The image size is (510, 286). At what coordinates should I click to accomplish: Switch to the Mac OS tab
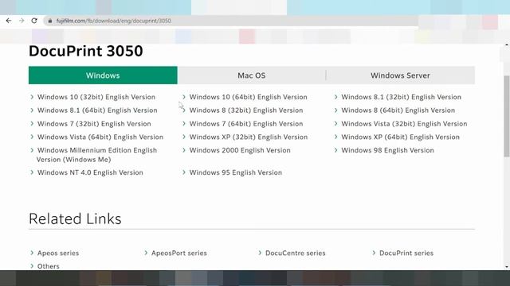[x=252, y=75]
